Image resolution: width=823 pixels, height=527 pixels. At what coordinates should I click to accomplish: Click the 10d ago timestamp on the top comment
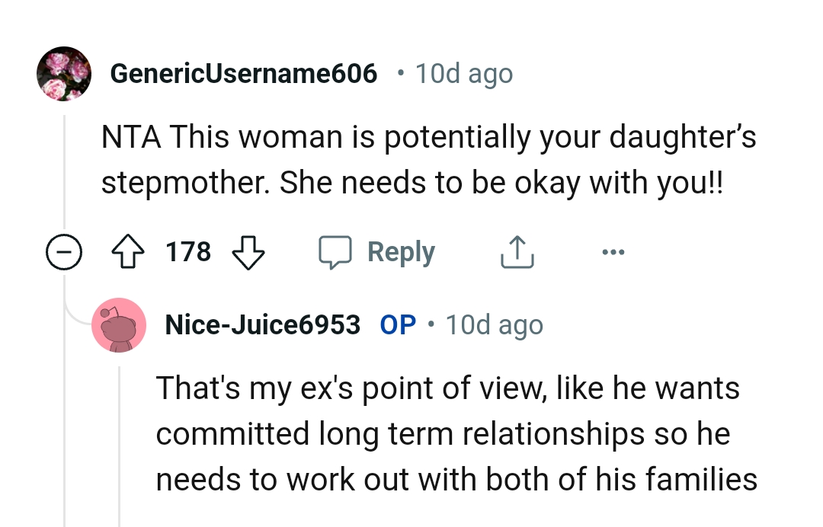coord(463,72)
